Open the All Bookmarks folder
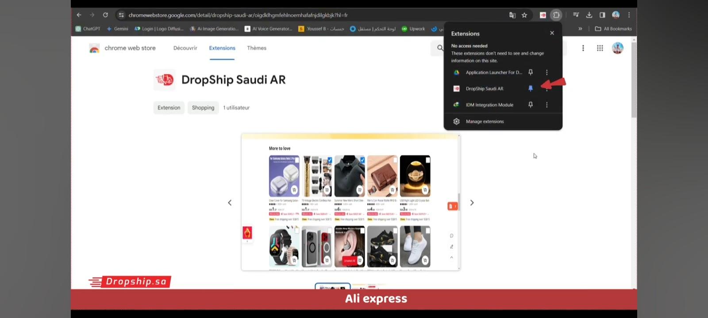 (x=613, y=29)
